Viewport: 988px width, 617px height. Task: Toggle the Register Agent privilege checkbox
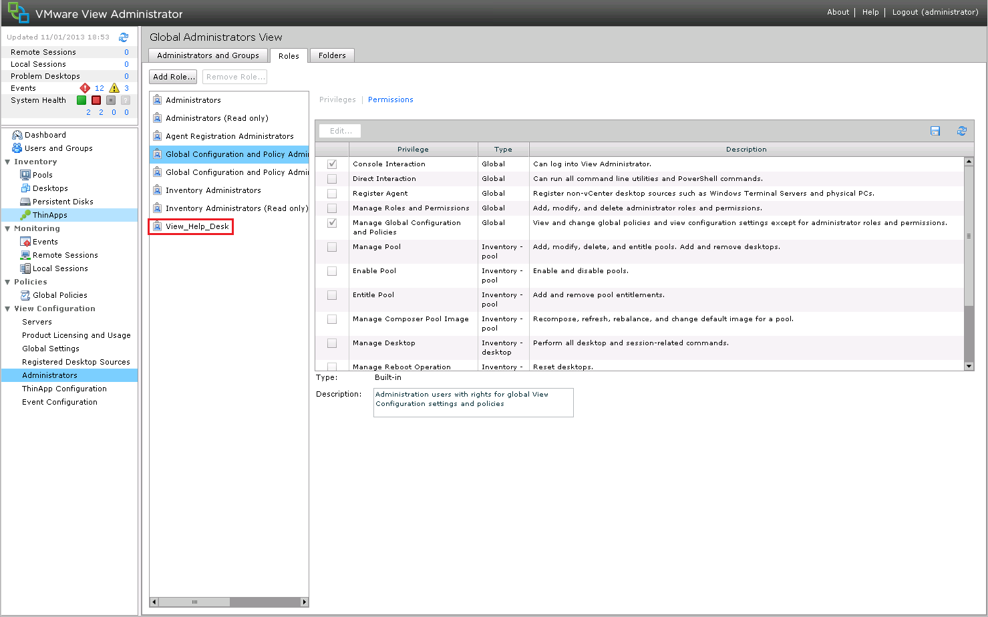pyautogui.click(x=332, y=194)
